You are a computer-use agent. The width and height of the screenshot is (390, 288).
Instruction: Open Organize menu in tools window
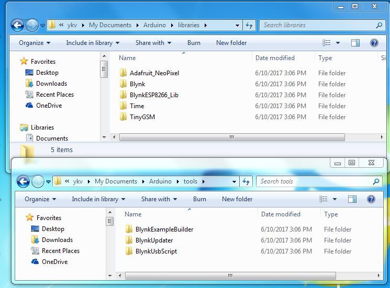[x=40, y=199]
